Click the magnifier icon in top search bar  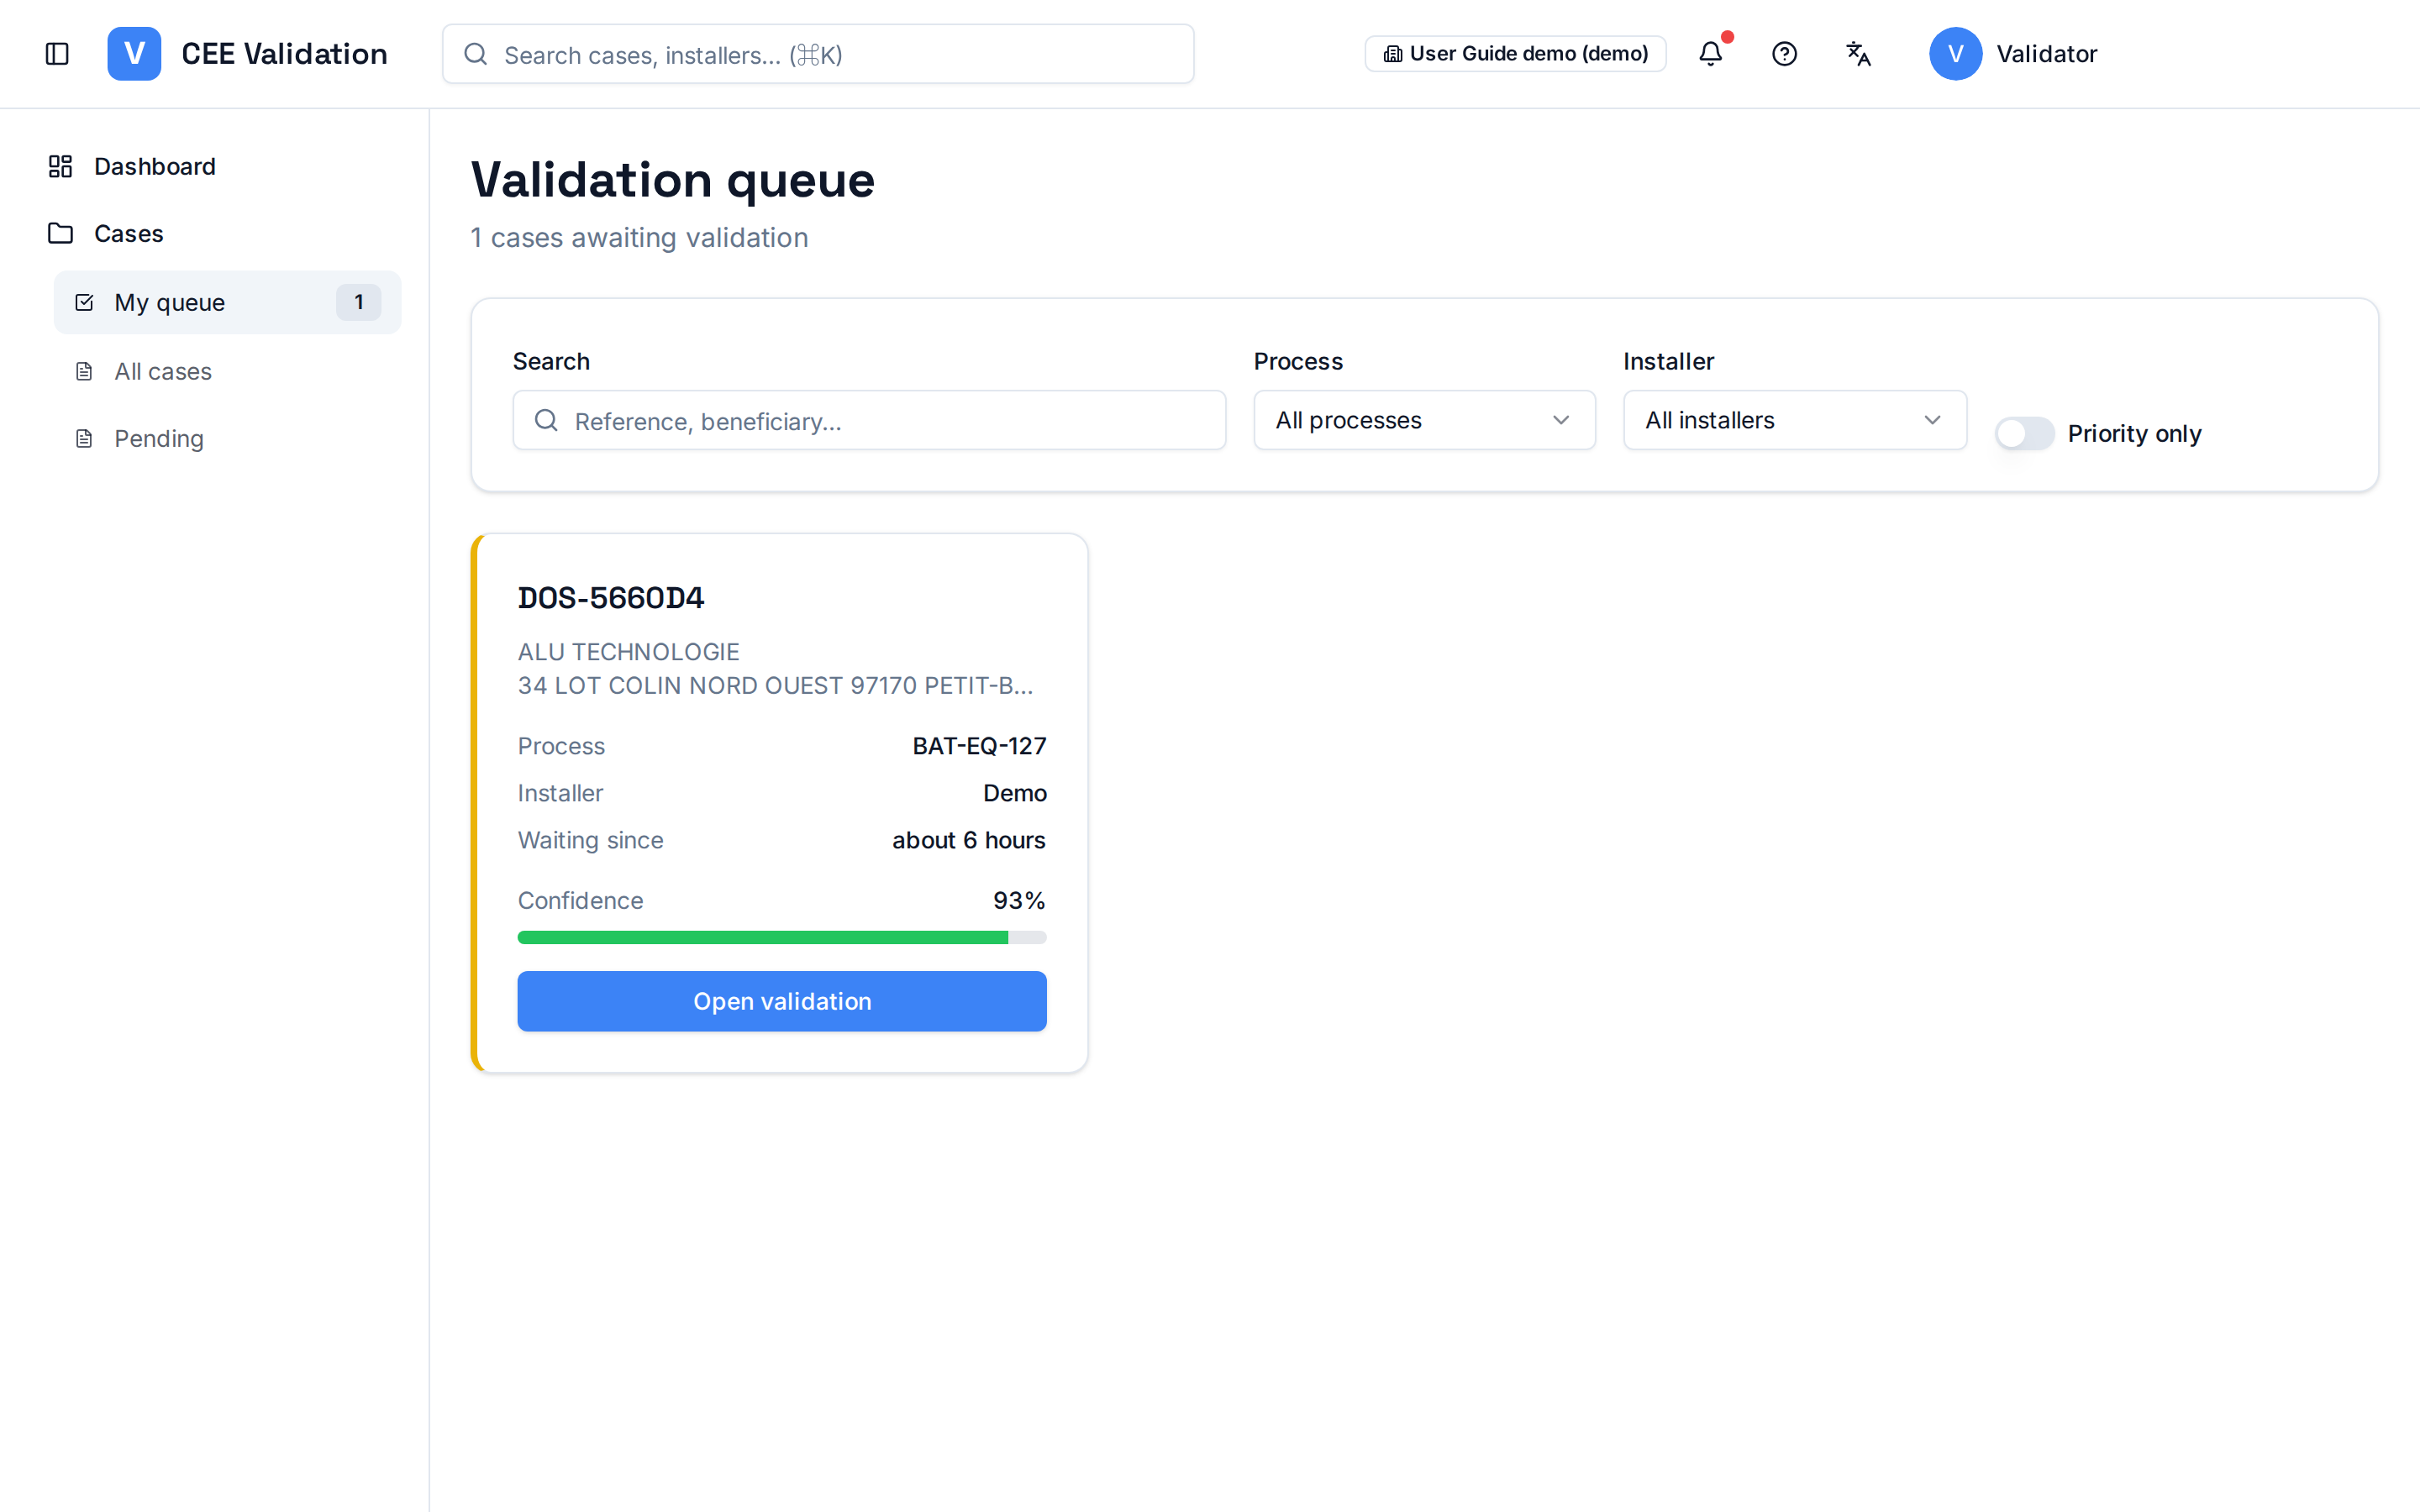tap(476, 54)
